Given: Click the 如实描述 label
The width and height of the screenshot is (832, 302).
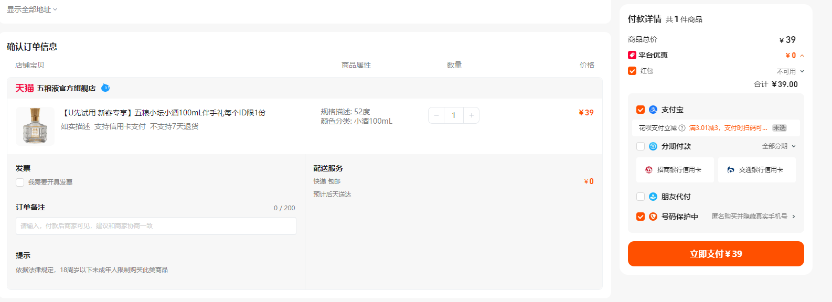Looking at the screenshot, I should tap(76, 126).
